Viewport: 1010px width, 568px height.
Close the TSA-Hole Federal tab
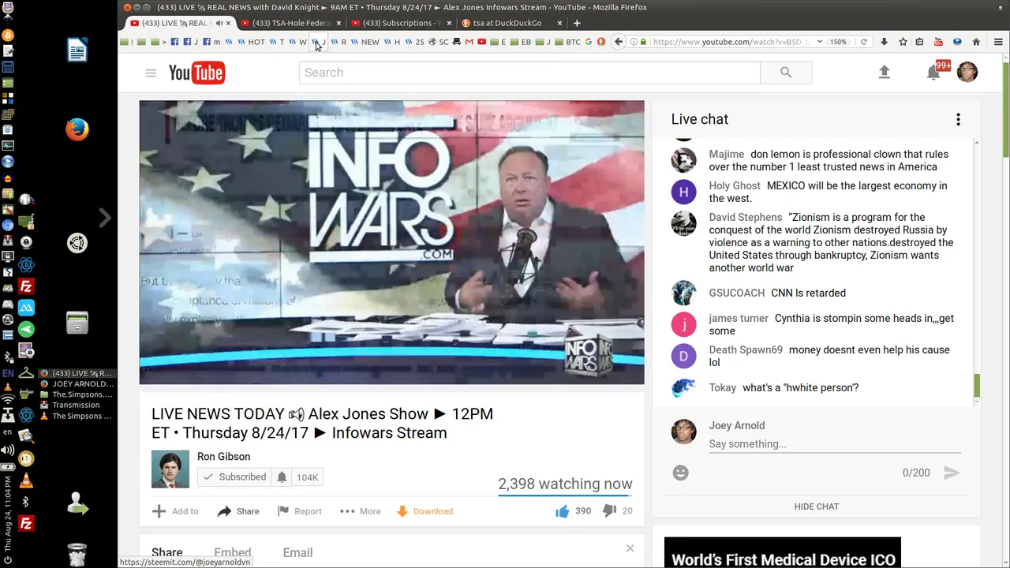click(339, 23)
